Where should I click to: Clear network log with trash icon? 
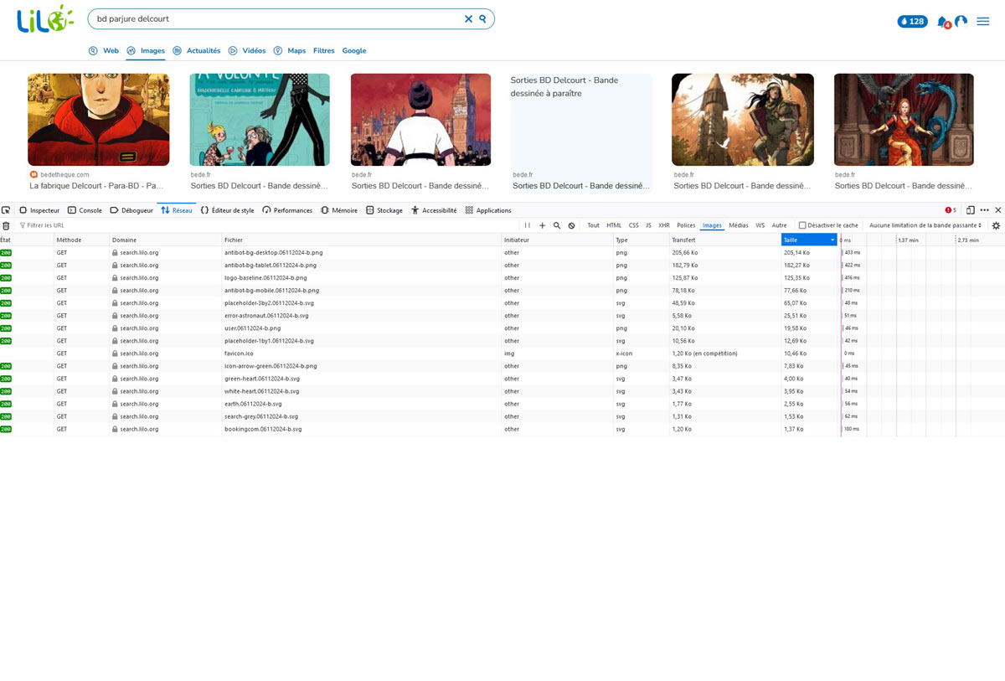click(6, 225)
